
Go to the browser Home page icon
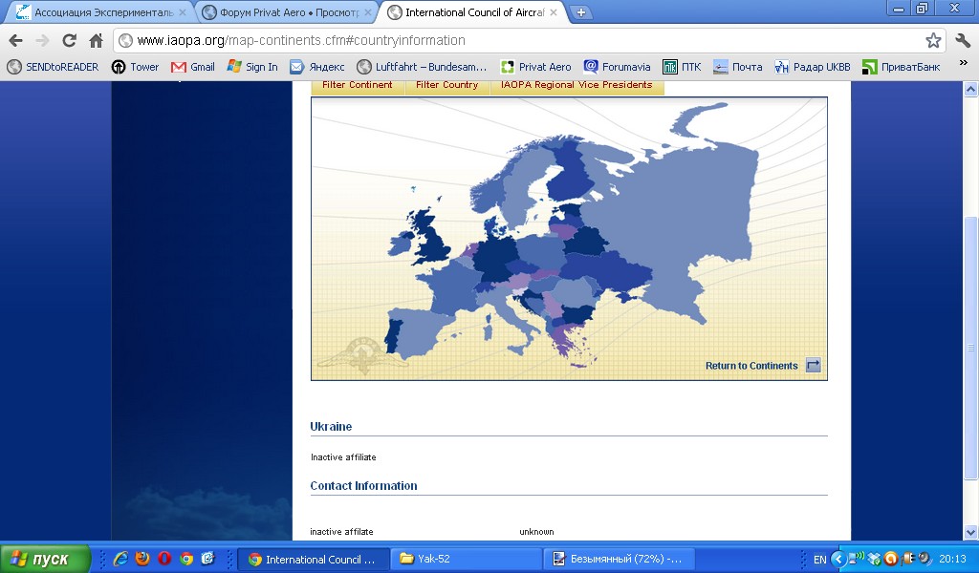point(96,41)
